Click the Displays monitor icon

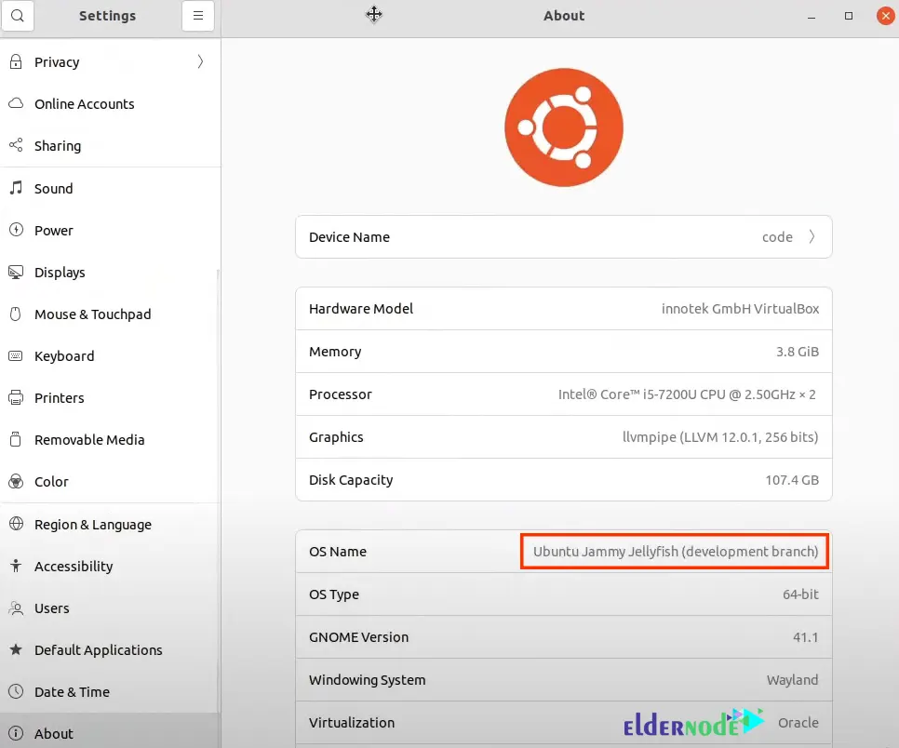click(x=16, y=272)
